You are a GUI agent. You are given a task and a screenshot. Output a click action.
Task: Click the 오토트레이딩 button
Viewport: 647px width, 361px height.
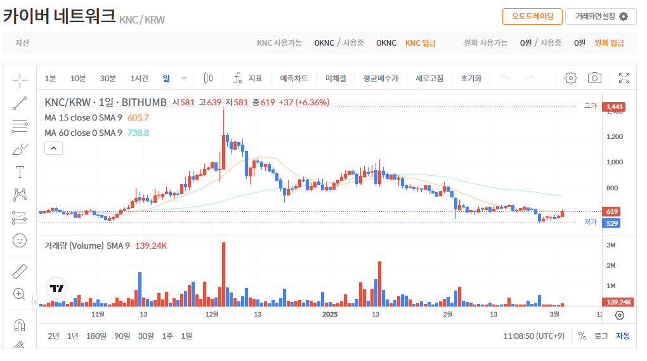(532, 16)
